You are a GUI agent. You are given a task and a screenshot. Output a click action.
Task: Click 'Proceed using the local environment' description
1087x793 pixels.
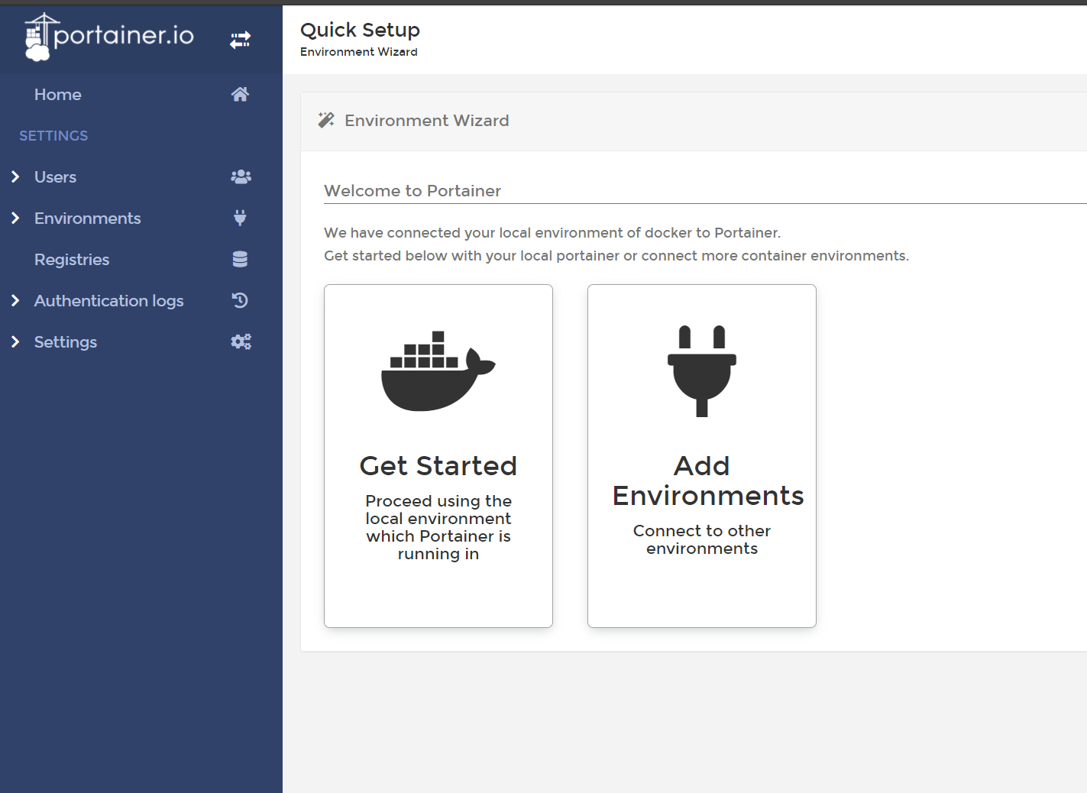pyautogui.click(x=438, y=527)
